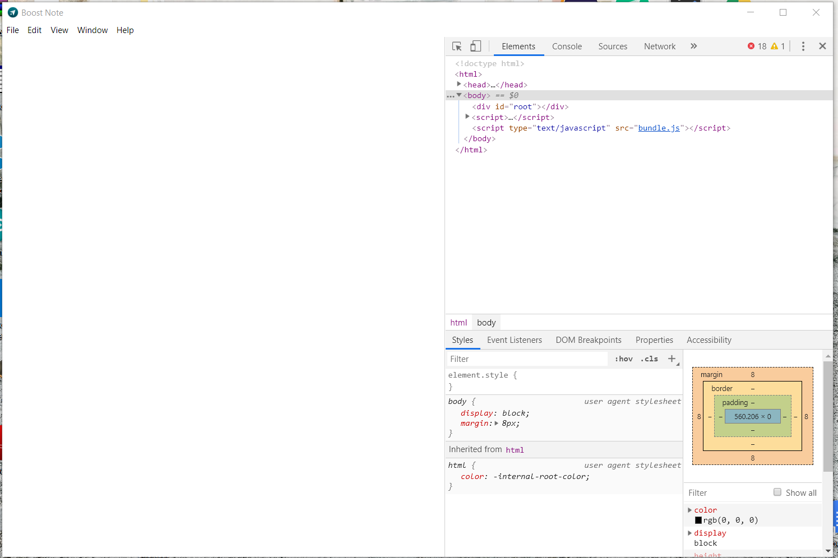Click the red error count icon

point(751,46)
